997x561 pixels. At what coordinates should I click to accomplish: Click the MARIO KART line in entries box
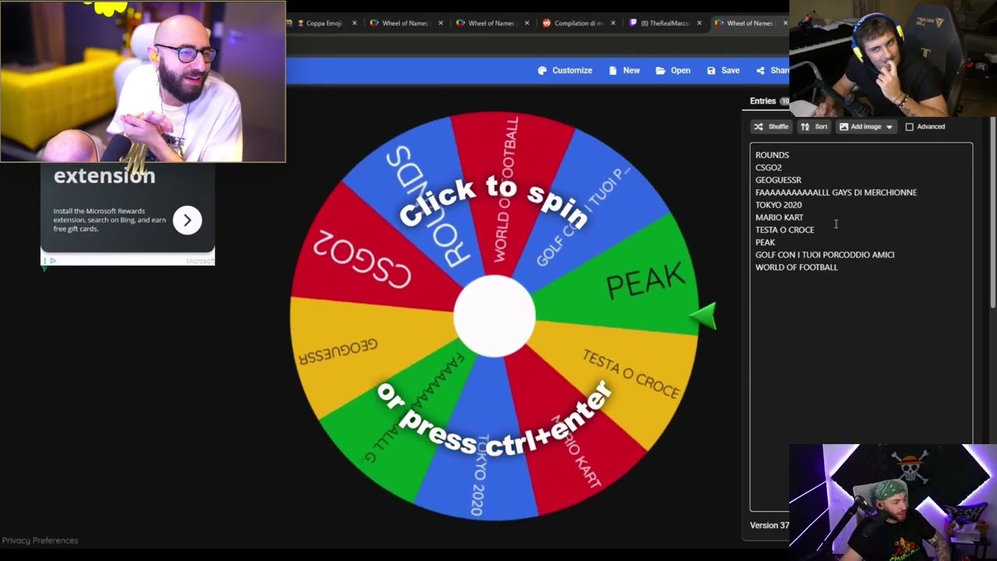click(779, 217)
